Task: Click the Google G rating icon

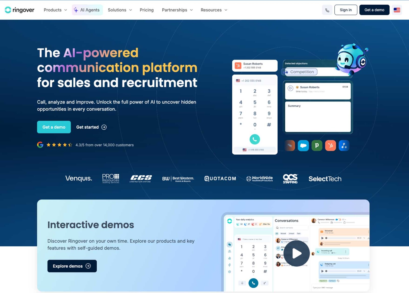Action: pos(40,145)
